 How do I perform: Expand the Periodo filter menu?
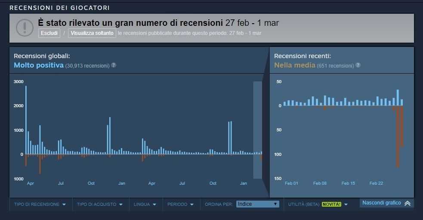(180, 205)
